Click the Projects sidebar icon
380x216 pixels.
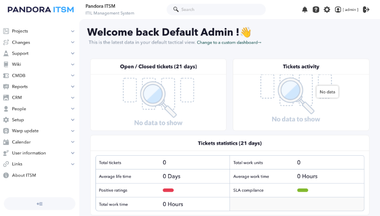[x=6, y=31]
